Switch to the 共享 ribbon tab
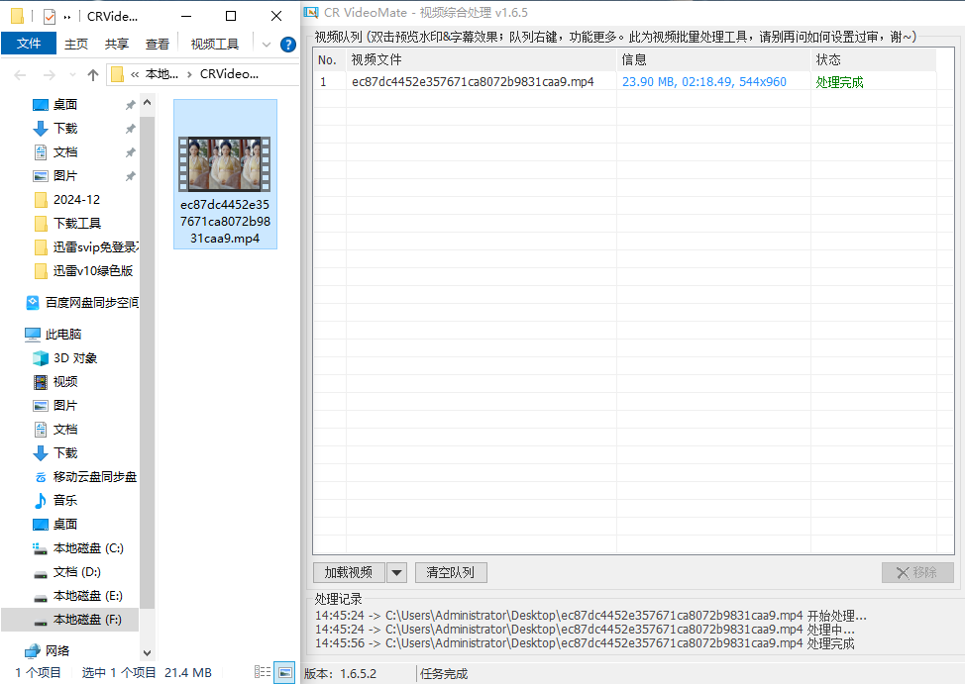Screen dimensions: 965x684 (116, 44)
